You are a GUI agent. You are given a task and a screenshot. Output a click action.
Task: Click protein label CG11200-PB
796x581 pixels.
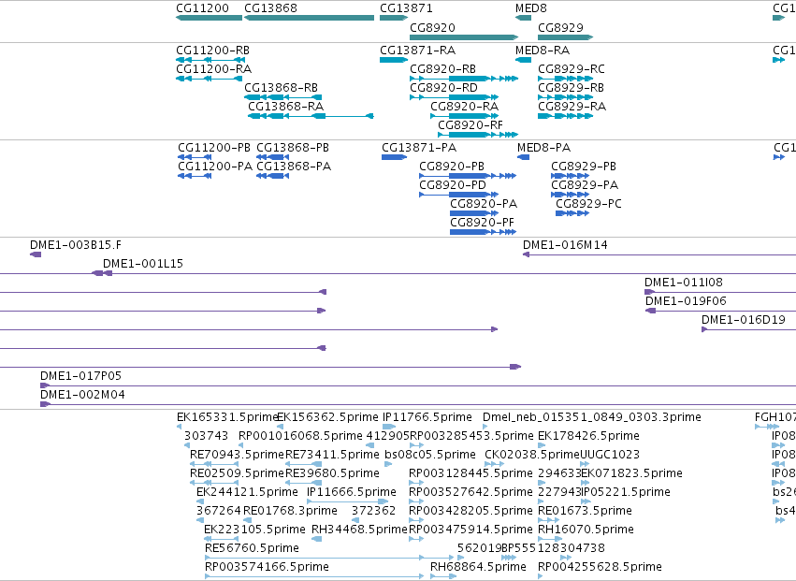[x=214, y=148]
